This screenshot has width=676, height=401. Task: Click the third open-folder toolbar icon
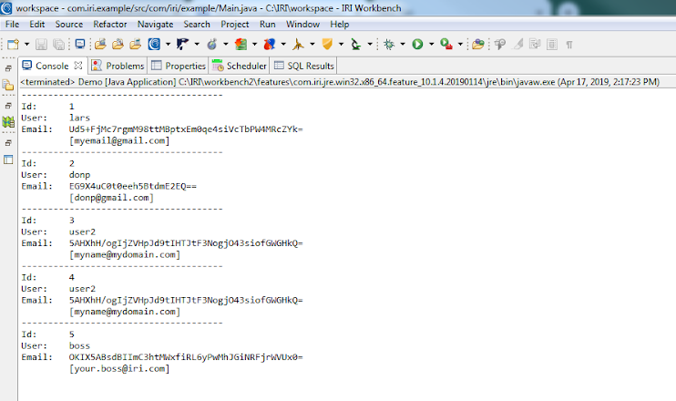pyautogui.click(x=136, y=44)
